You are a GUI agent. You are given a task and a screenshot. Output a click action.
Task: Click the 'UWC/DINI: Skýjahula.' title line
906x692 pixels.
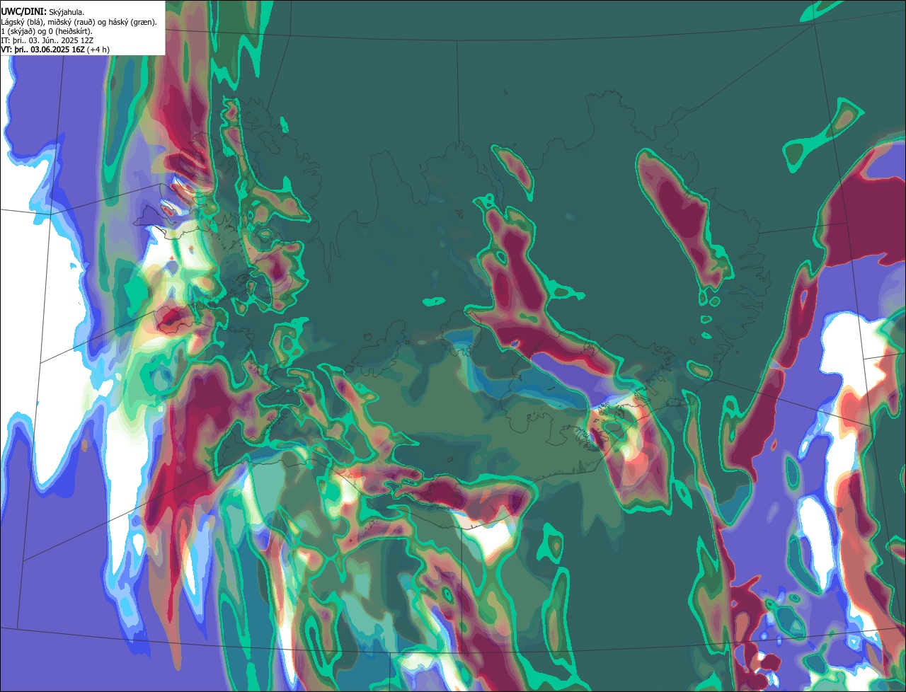[x=42, y=12]
